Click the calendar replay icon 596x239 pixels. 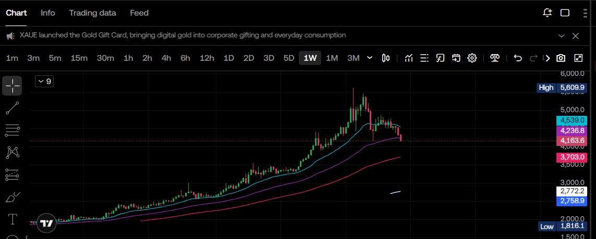[456, 58]
